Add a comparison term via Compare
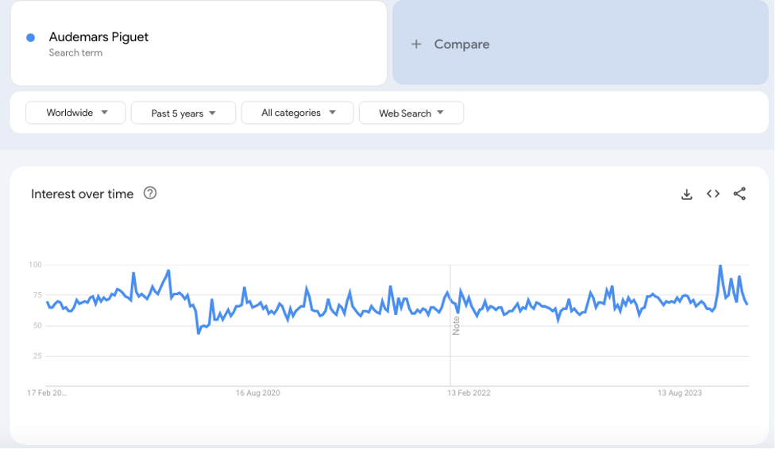Image resolution: width=776 pixels, height=449 pixels. point(580,43)
